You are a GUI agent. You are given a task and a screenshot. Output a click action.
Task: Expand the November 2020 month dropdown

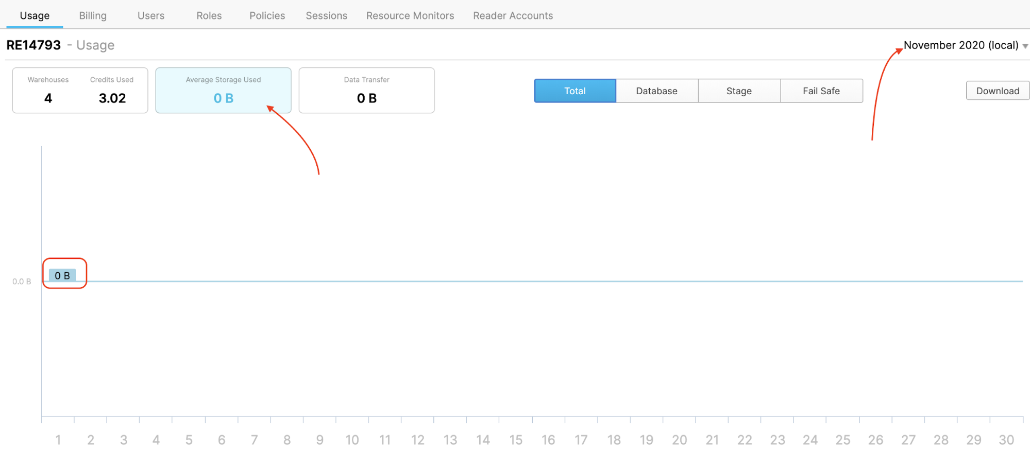click(960, 45)
